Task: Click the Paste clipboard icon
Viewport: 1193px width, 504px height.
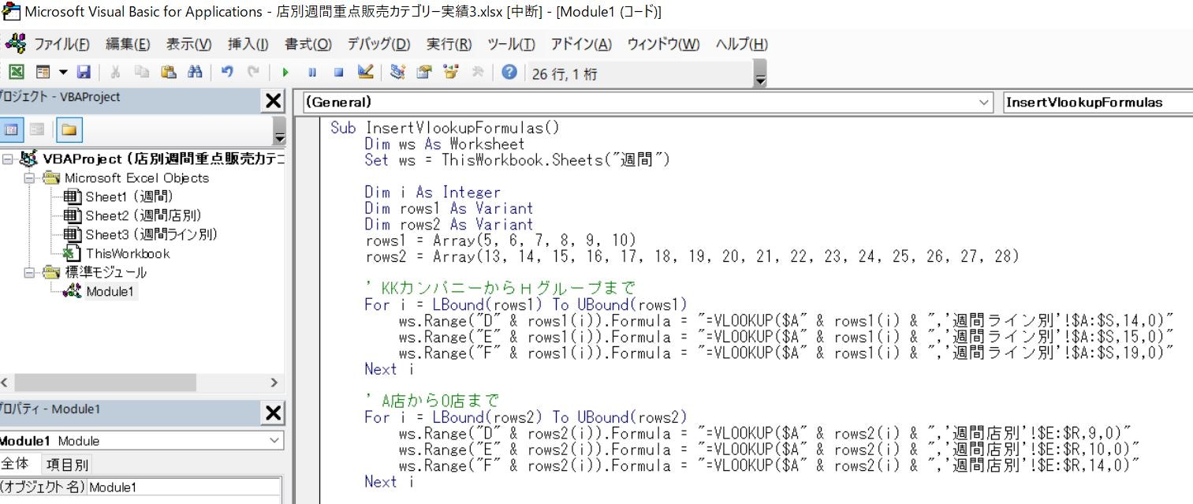Action: tap(168, 73)
